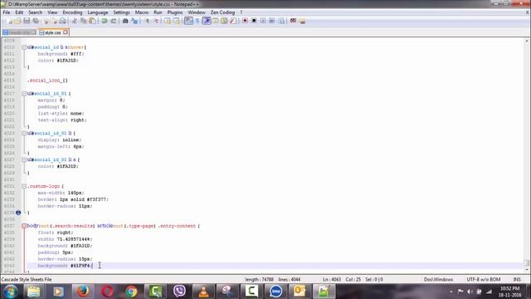Click the editor vertical scrollbar thumb

527,263
